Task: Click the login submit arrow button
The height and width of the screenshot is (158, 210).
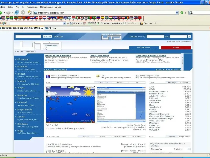Action: coord(189,36)
